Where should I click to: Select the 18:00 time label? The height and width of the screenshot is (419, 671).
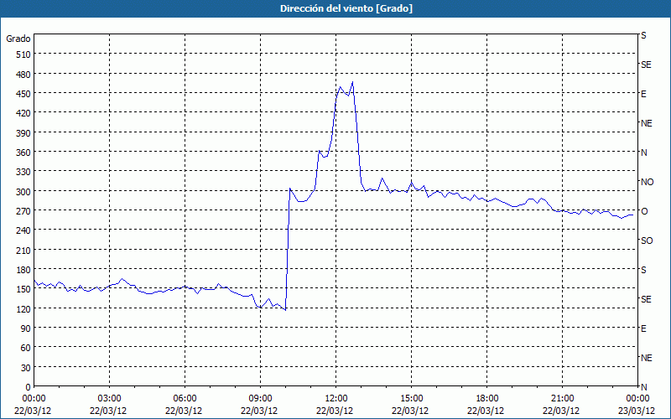(x=486, y=399)
